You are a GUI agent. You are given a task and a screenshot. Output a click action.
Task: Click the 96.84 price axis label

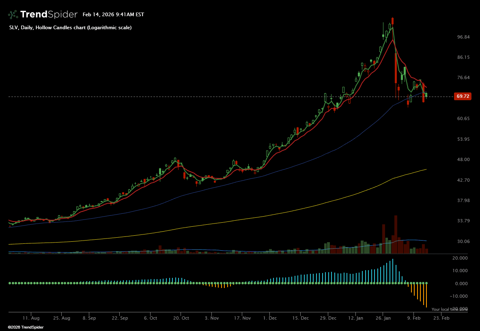[x=463, y=37]
